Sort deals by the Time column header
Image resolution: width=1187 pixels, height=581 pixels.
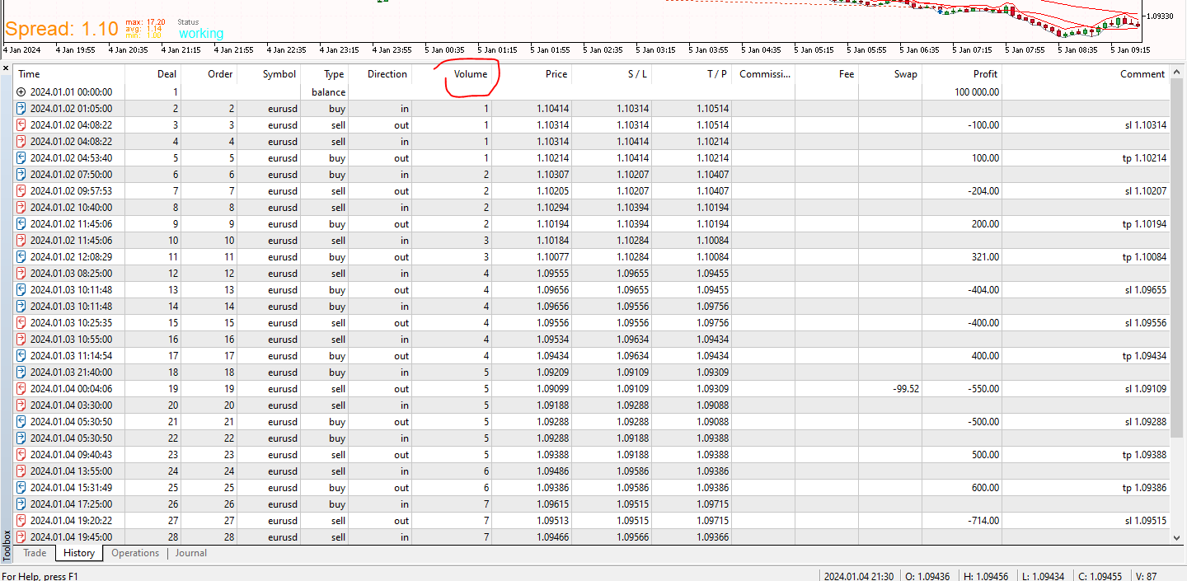[x=69, y=74]
